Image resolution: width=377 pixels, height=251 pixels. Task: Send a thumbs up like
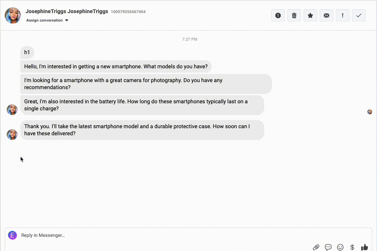tap(365, 247)
